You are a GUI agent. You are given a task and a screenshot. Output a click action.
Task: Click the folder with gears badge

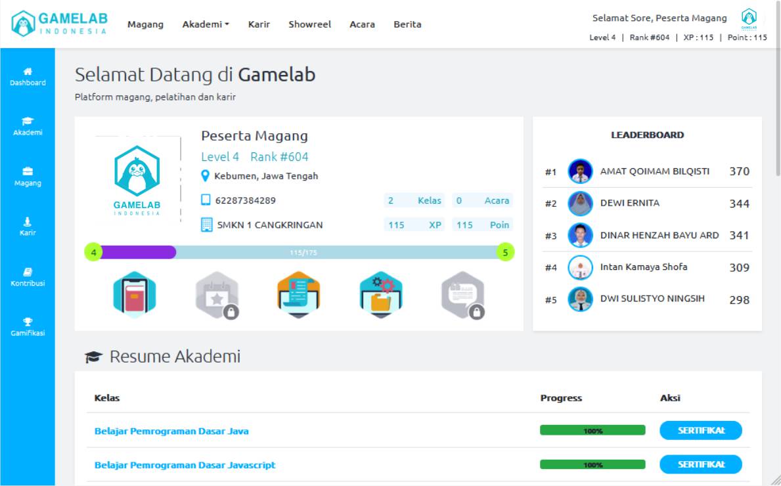click(x=381, y=294)
